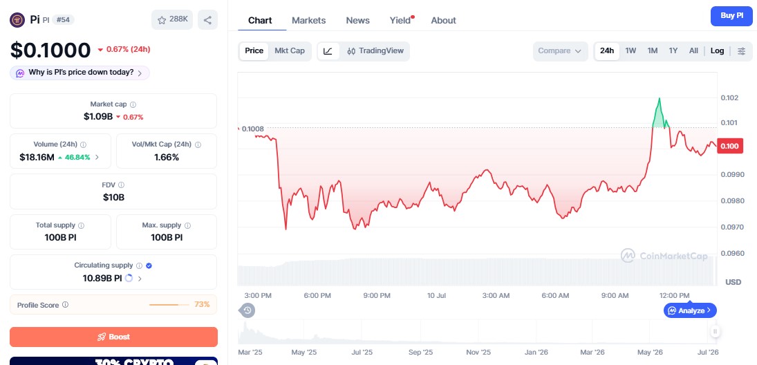Click info icon next to Volume (24h)
This screenshot has height=365, width=757.
tap(83, 144)
